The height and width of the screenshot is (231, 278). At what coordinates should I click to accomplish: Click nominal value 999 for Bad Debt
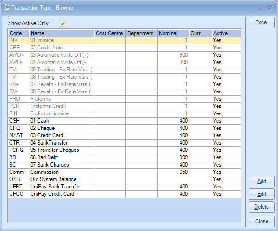(x=184, y=157)
